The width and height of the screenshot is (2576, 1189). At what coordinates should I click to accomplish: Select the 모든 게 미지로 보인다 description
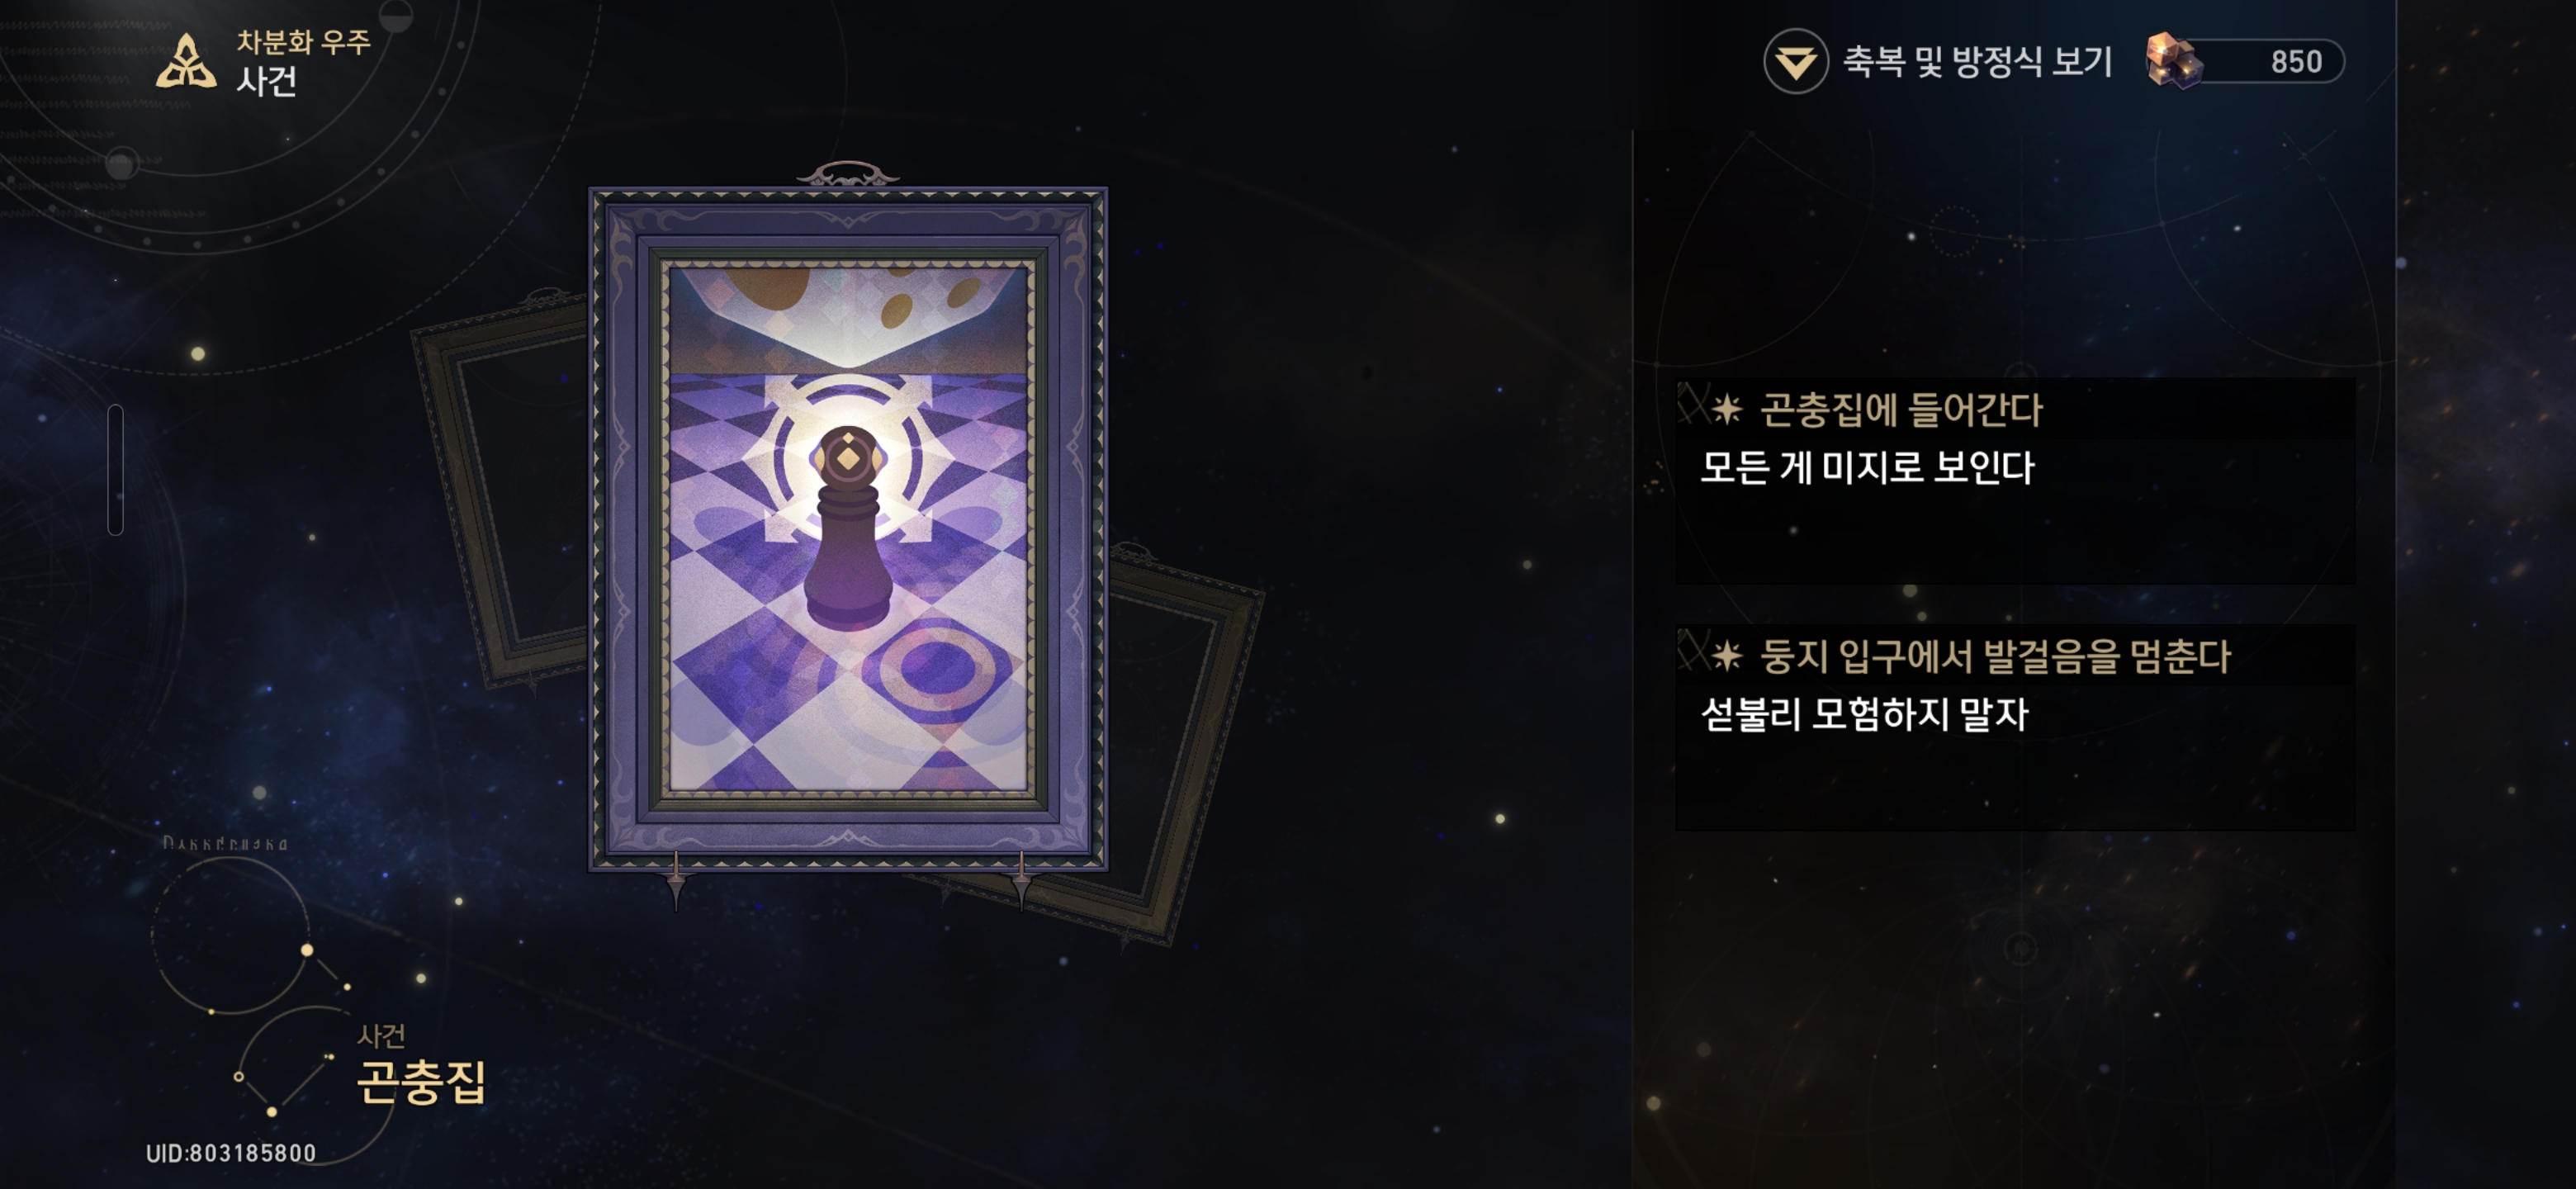(x=1867, y=468)
